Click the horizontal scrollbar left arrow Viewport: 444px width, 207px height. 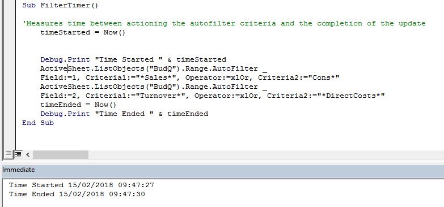click(x=28, y=154)
